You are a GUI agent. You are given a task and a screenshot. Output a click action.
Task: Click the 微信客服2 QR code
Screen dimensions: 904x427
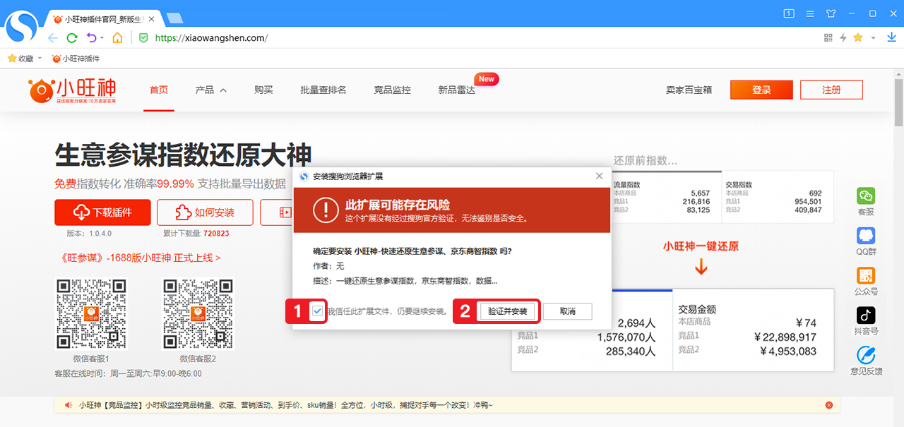coord(198,313)
